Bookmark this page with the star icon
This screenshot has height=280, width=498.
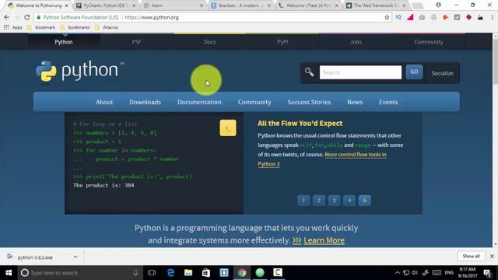[x=387, y=17]
